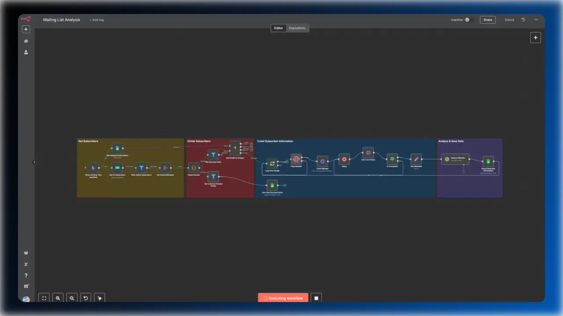Select the manual trigger node
This screenshot has width=563, height=316.
93,168
